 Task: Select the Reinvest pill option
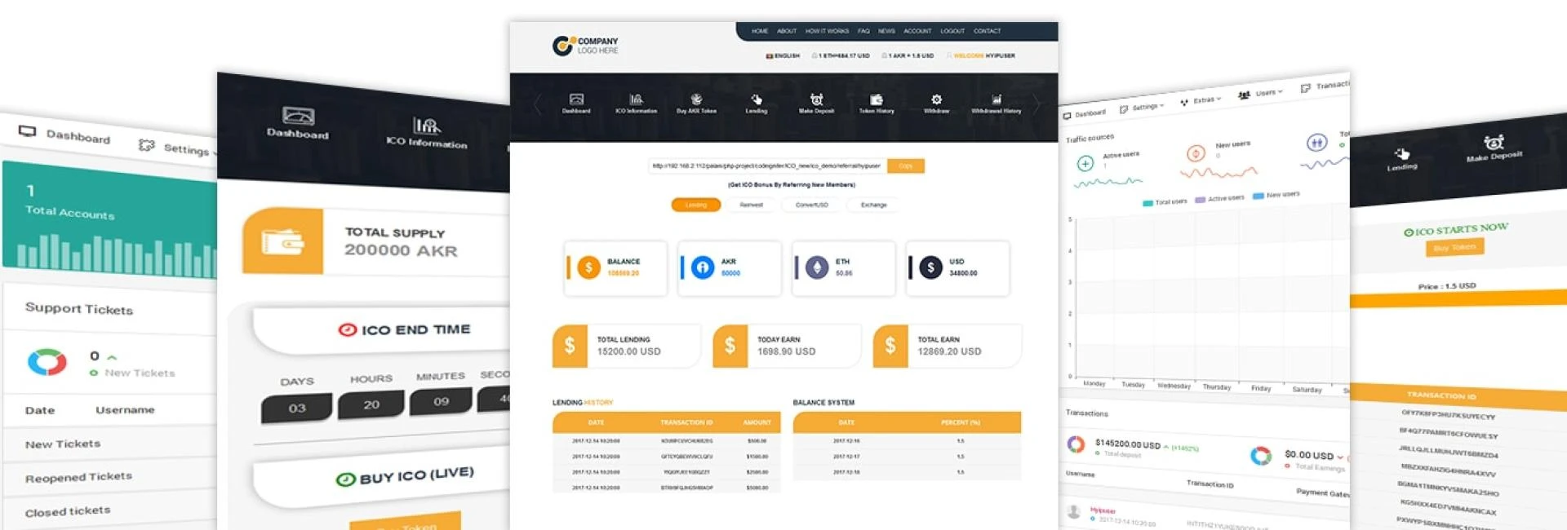pyautogui.click(x=751, y=205)
